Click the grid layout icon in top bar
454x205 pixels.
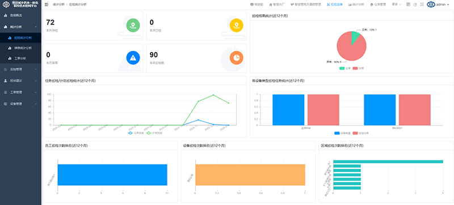point(408,5)
